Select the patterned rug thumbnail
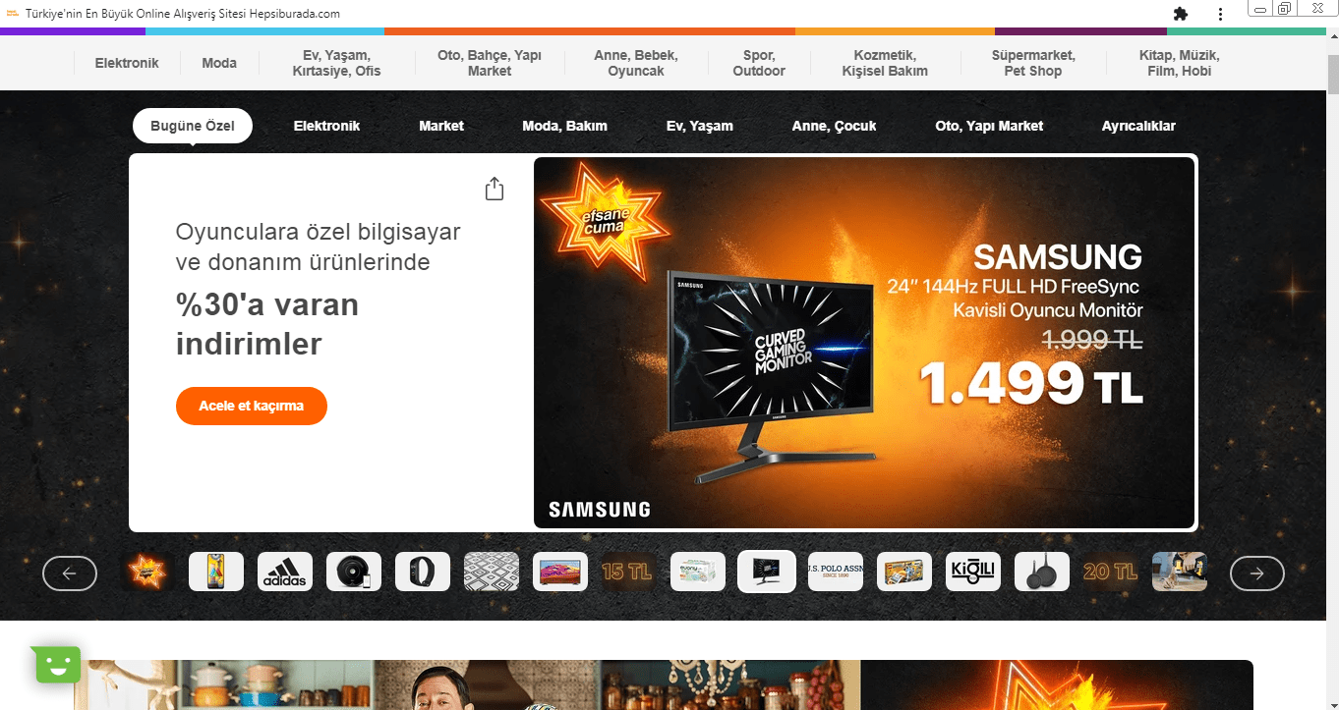Viewport: 1339px width, 710px height. point(492,572)
